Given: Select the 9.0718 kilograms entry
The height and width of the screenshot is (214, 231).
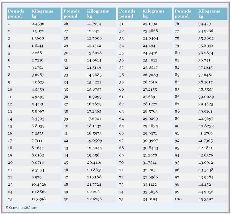Looking at the screenshot, I should coord(38,163).
